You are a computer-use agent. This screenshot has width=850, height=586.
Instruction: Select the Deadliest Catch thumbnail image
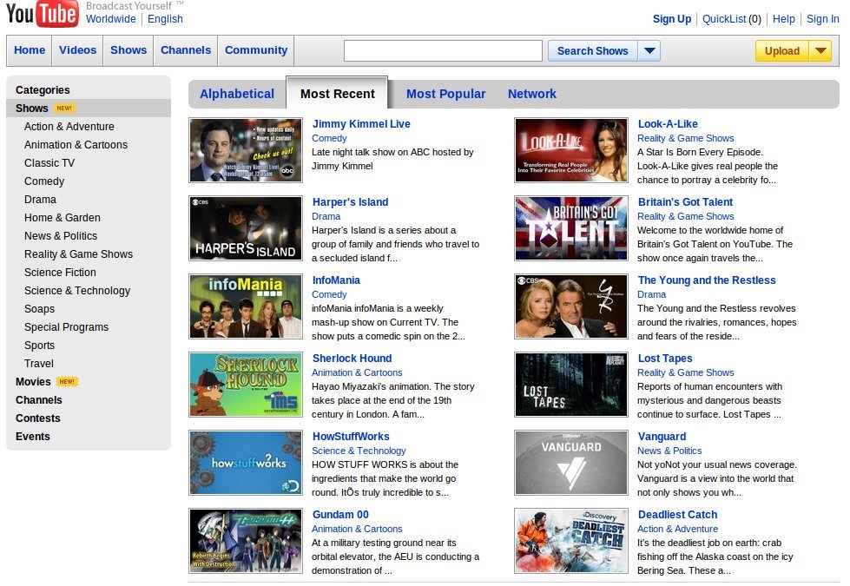coord(571,541)
